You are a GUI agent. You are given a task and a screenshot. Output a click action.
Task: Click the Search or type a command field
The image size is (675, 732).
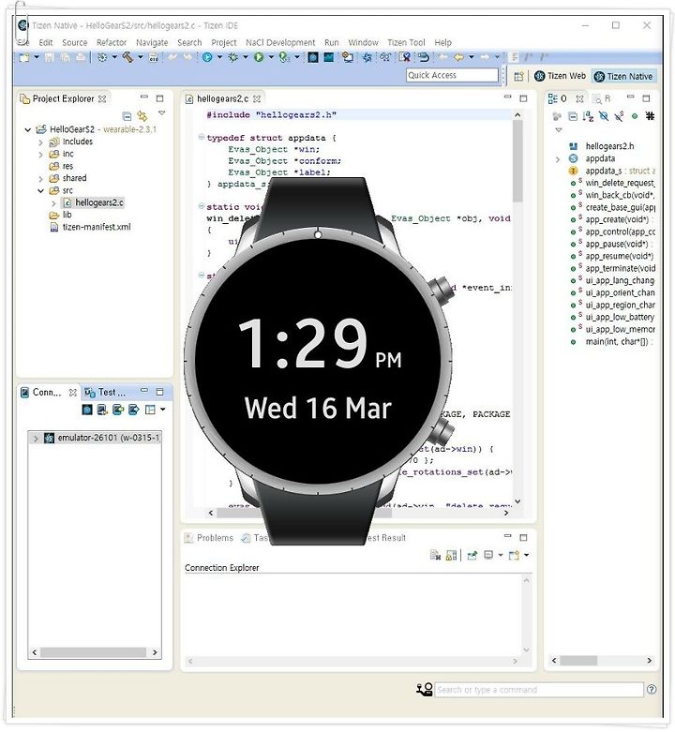pos(539,690)
